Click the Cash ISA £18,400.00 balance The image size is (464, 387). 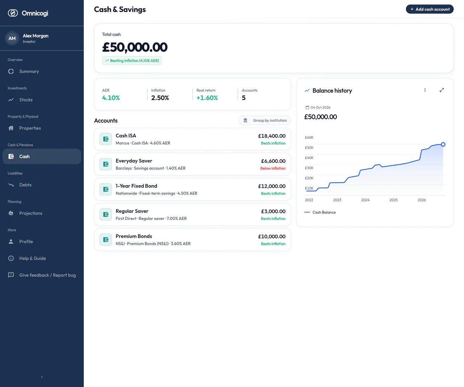(x=272, y=136)
